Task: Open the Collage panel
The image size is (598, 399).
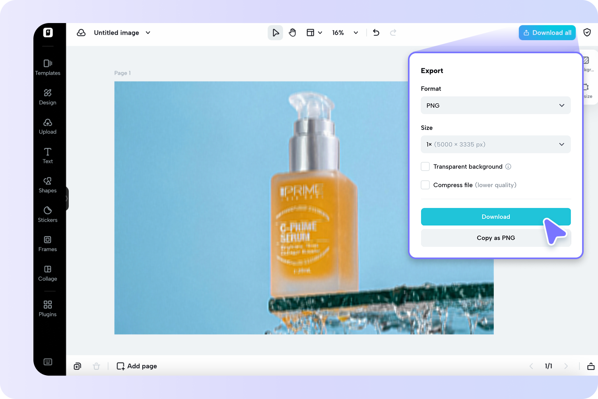Action: [x=48, y=273]
